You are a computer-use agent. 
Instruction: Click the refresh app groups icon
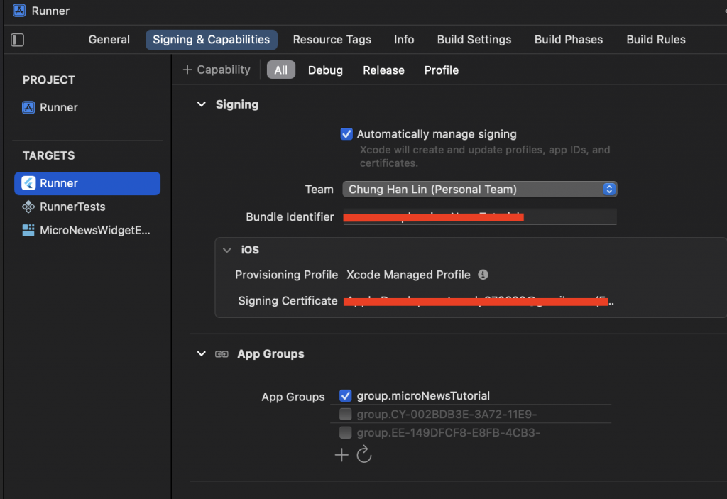coord(364,455)
